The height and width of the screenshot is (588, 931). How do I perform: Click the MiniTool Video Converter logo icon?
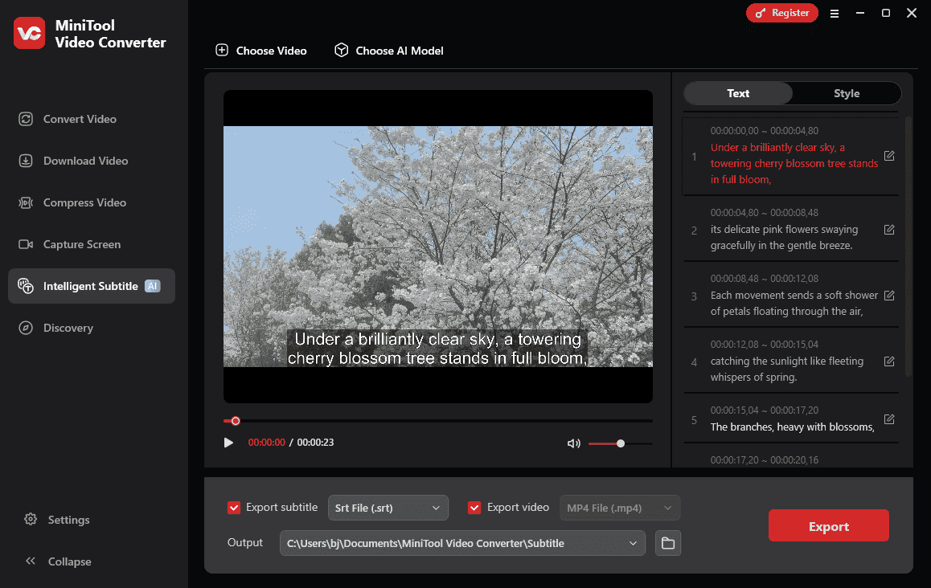(x=29, y=33)
